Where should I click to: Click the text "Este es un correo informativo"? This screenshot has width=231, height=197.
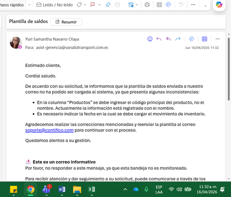[x=64, y=162]
